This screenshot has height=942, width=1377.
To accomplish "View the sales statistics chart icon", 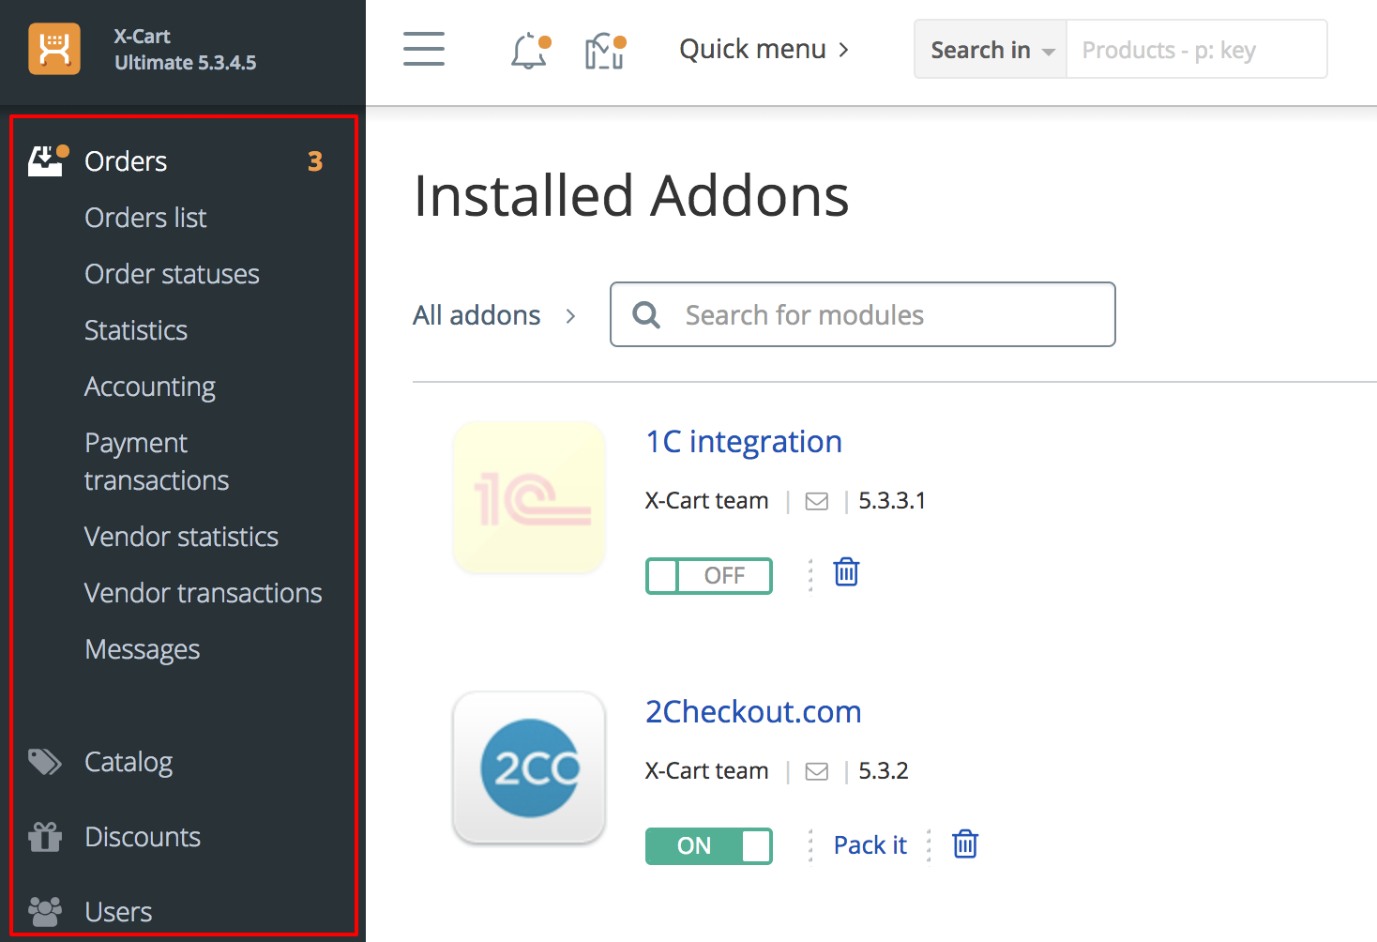I will 601,52.
